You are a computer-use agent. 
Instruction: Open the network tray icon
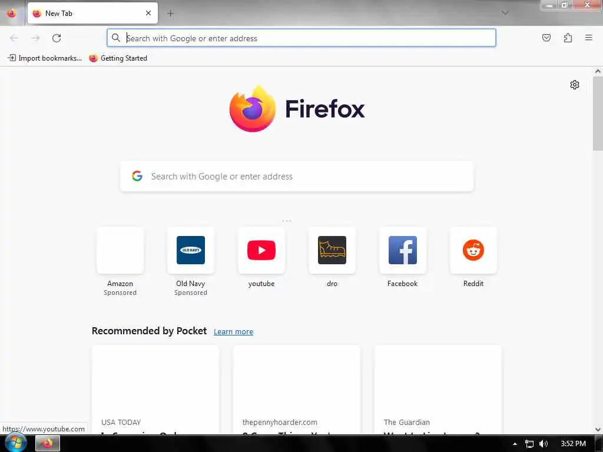529,444
